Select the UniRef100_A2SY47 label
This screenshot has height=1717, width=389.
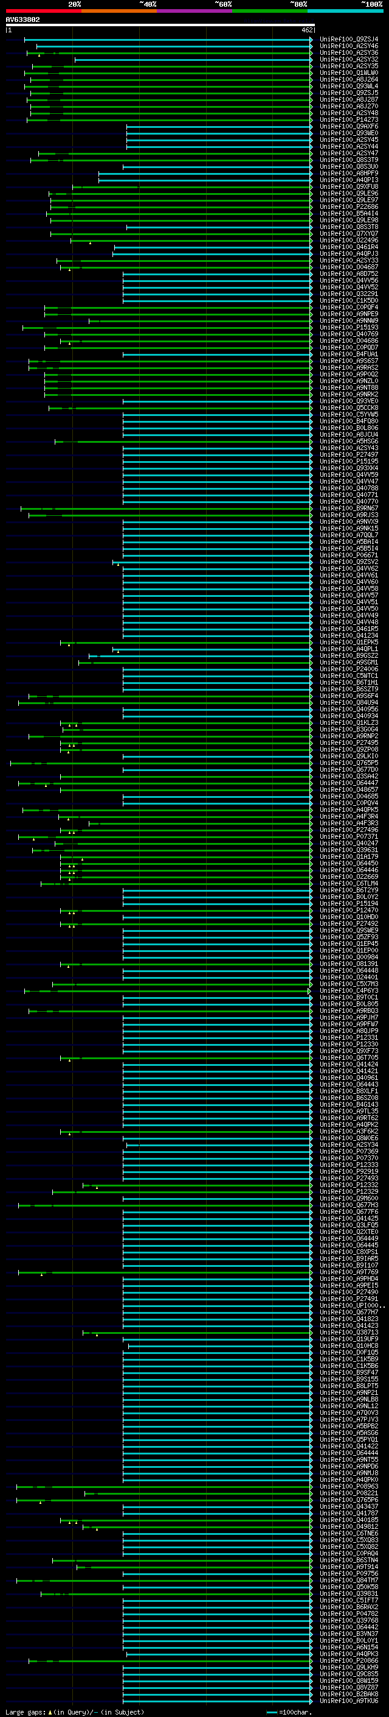[x=349, y=153]
